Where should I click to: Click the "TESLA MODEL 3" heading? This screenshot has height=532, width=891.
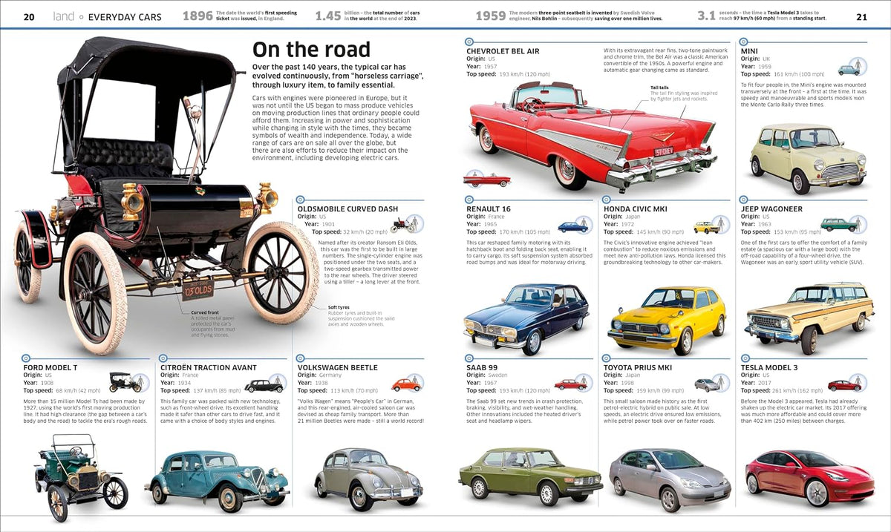(768, 367)
